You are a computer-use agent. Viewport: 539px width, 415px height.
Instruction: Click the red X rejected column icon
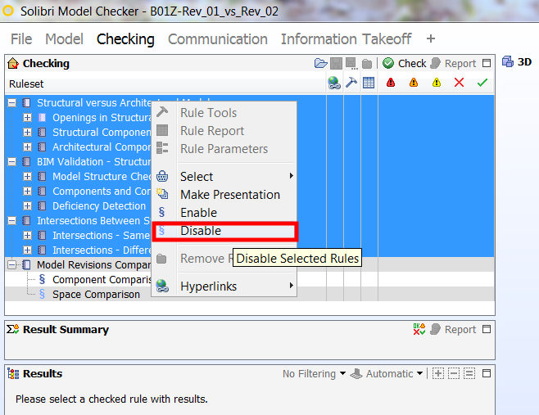click(x=460, y=83)
